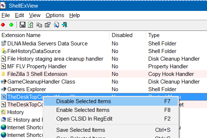Choose Enable Selected Items in context menu

tap(111, 110)
